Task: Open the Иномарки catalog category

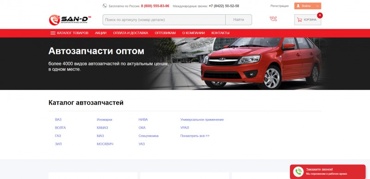Action: (105, 119)
